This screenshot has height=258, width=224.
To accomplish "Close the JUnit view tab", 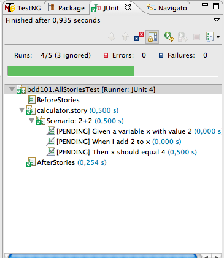I will (x=128, y=8).
